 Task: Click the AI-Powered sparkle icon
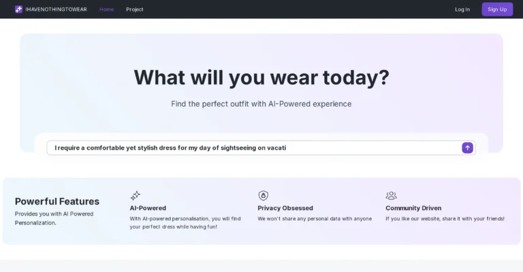136,196
